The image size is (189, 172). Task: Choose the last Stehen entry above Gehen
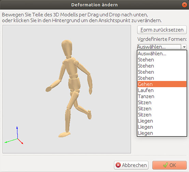tap(162, 78)
